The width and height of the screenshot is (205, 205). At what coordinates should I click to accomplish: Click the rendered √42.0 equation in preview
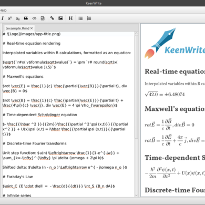165,94
